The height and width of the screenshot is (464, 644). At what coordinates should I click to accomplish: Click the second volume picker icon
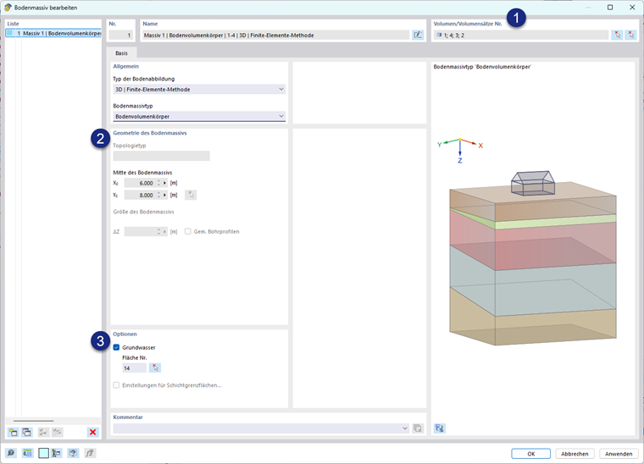(x=630, y=35)
